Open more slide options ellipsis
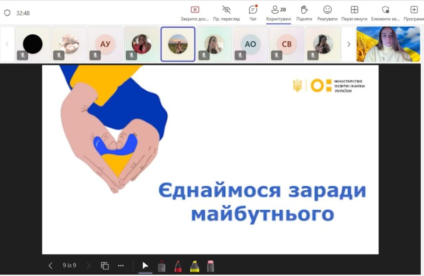Viewport: 424px width, 276px height. coord(121,266)
